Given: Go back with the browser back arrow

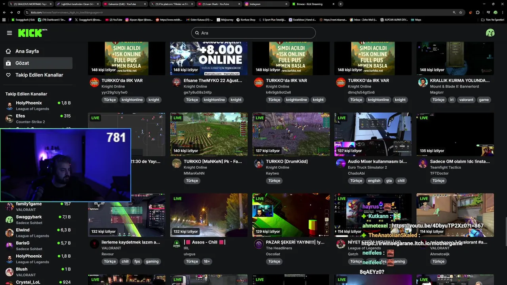Looking at the screenshot, I should [4, 12].
